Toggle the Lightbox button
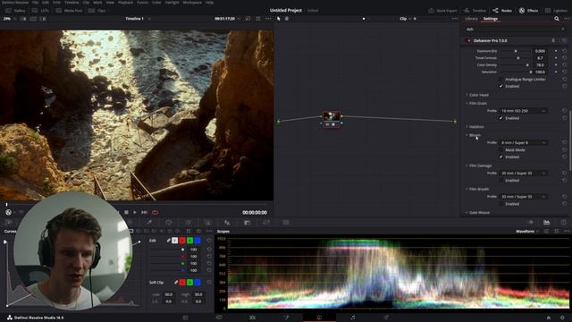This screenshot has width=572, height=322. pos(556,11)
